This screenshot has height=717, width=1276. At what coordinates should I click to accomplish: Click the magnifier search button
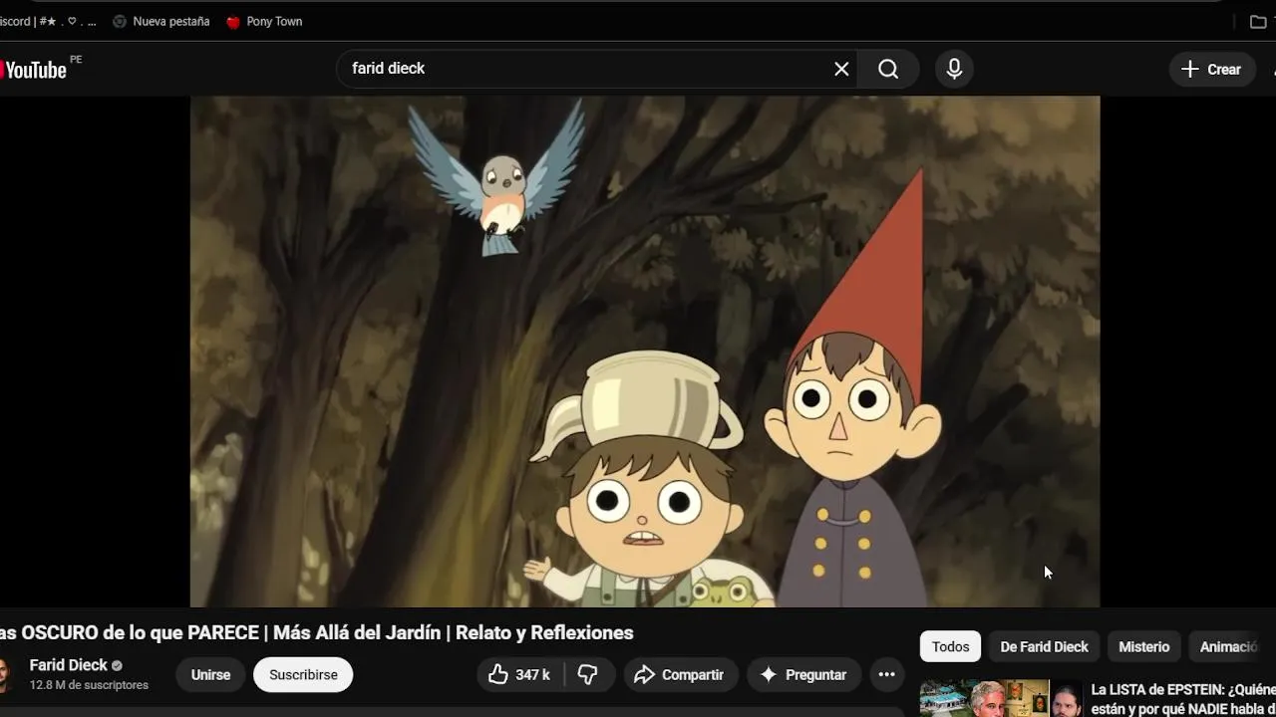(x=888, y=69)
